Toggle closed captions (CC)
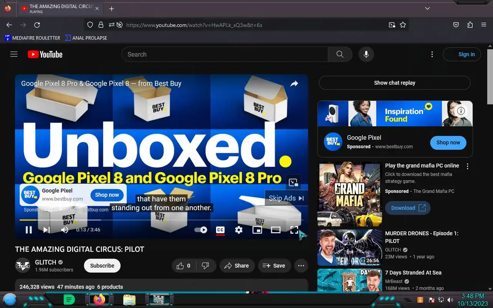The height and width of the screenshot is (308, 493). 220,230
